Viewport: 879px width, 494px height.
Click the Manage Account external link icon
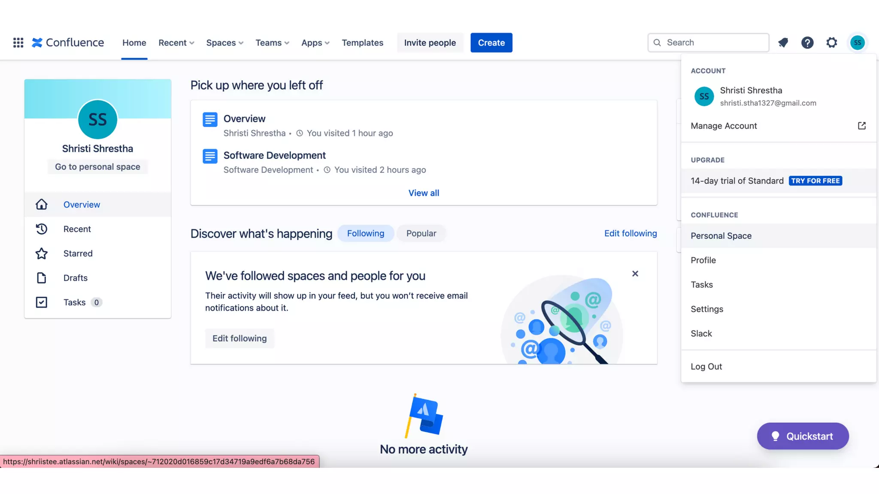(x=861, y=126)
